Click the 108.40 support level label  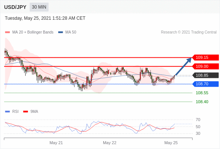[x=202, y=102]
